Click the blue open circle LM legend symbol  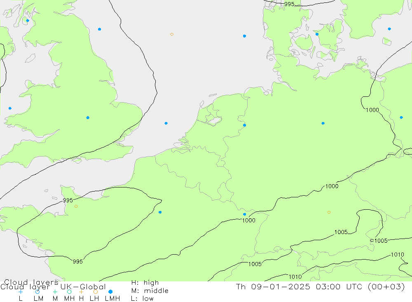(x=37, y=292)
